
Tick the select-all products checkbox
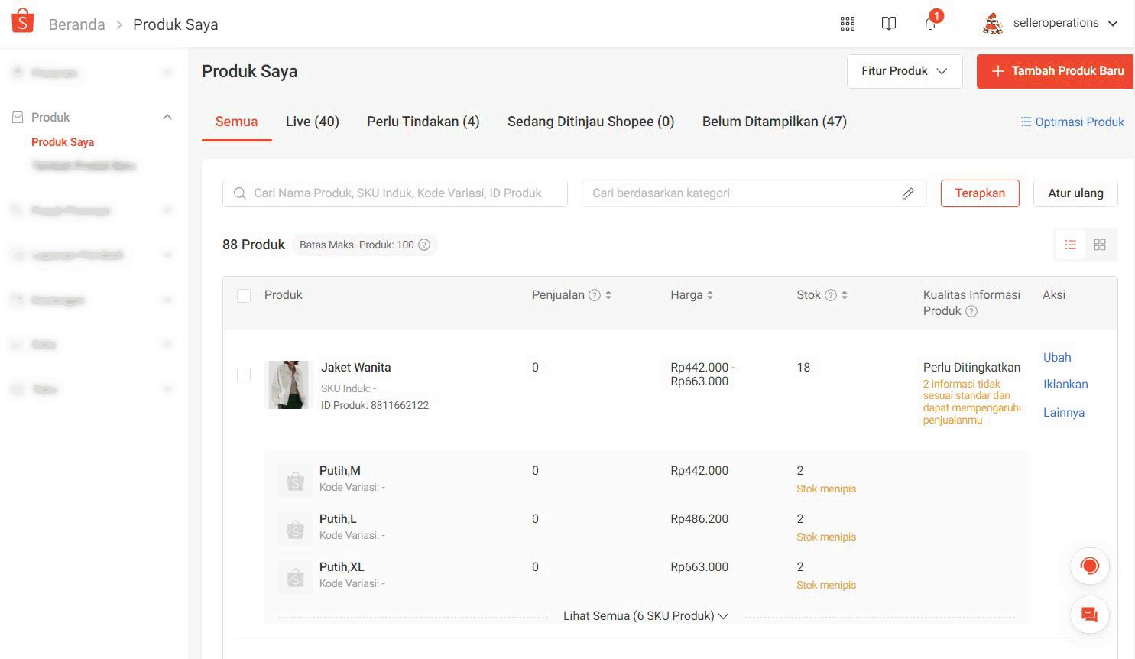tap(244, 296)
